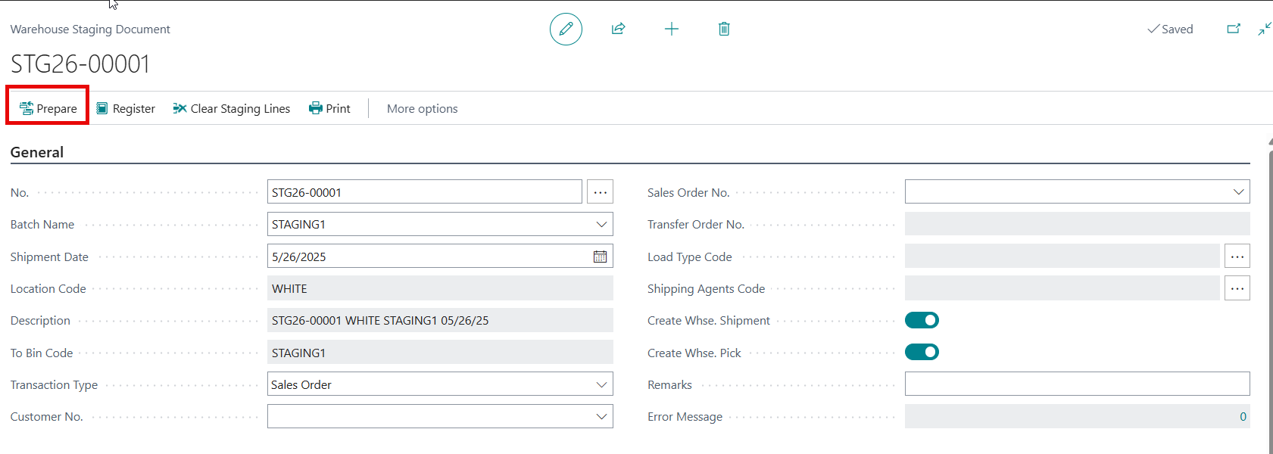
Task: Open document in new window icon
Action: [1234, 30]
